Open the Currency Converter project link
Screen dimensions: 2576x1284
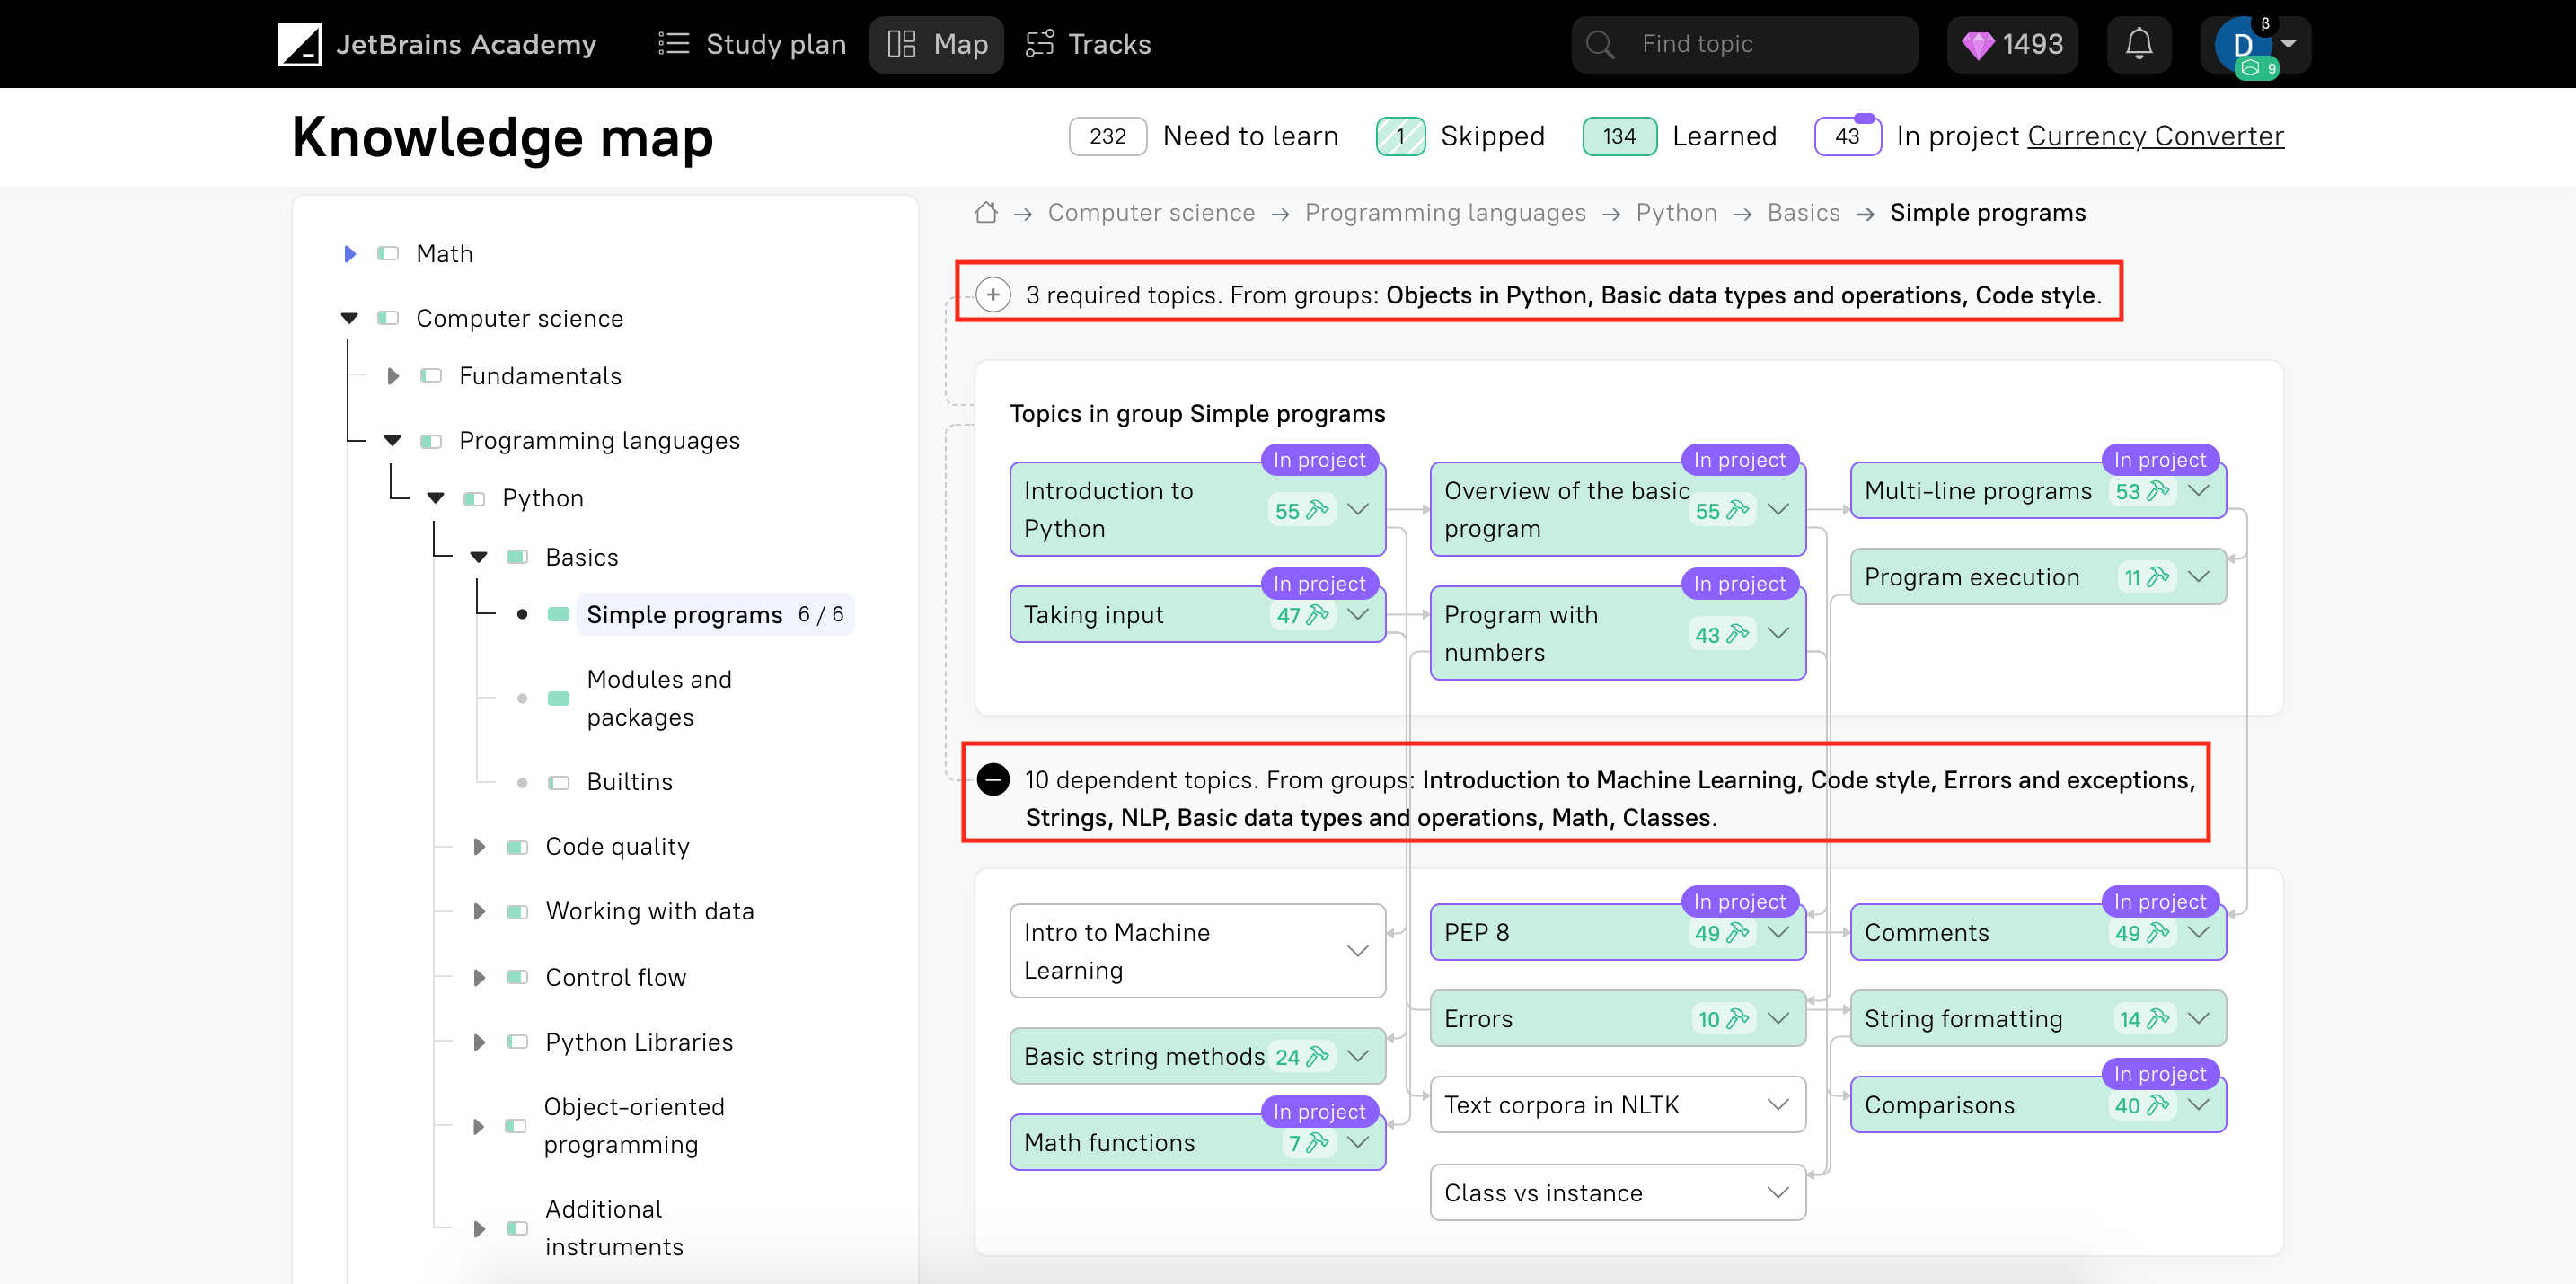2155,135
